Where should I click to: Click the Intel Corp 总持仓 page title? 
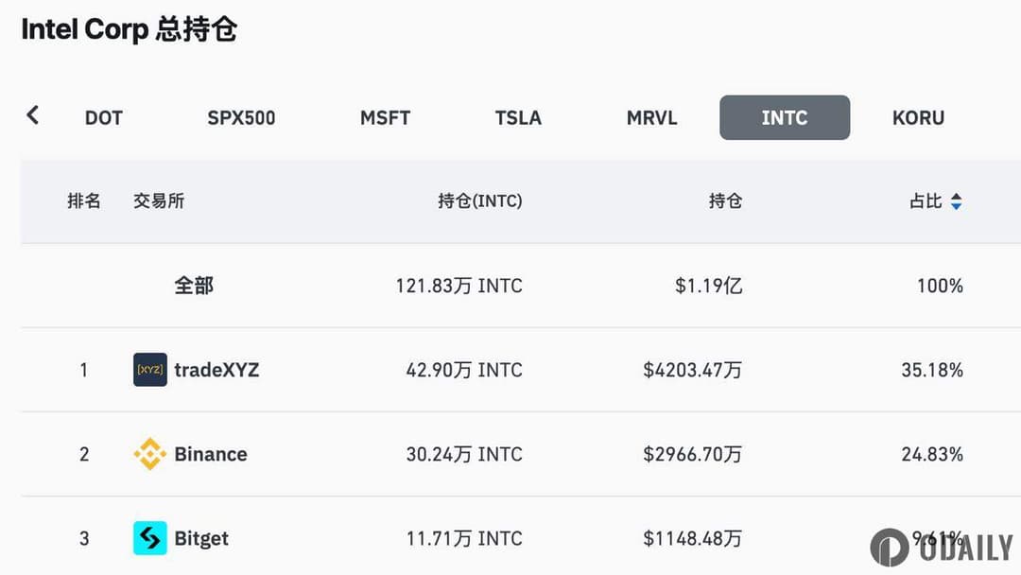(129, 29)
